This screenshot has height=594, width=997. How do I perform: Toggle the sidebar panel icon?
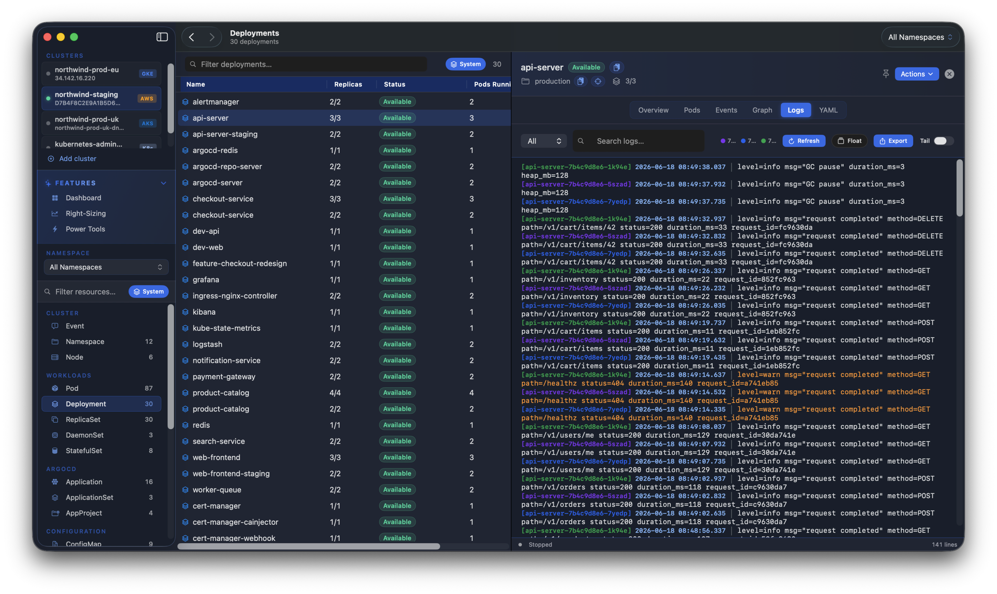(x=162, y=37)
